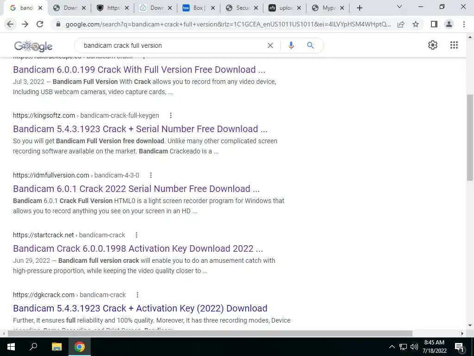Open Bandicam 6.0.0.199 Crack result link
The height and width of the screenshot is (356, 474).
(x=139, y=70)
